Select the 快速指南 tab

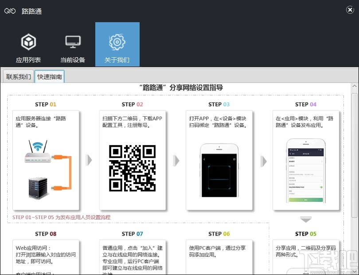point(49,76)
